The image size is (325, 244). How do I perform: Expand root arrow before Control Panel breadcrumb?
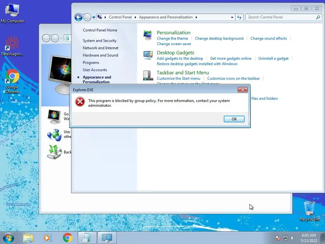(x=105, y=17)
